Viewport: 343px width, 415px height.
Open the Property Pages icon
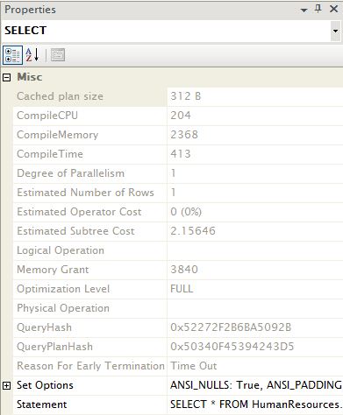tap(58, 55)
